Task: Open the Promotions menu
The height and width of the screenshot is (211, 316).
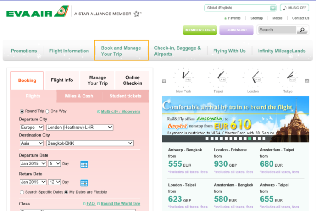Action: 24,51
